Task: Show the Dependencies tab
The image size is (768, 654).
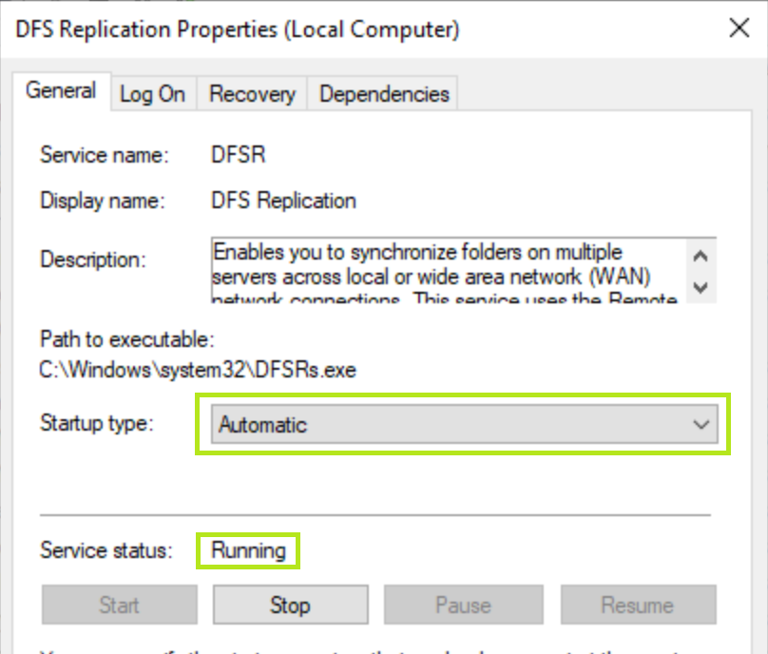Action: point(384,94)
